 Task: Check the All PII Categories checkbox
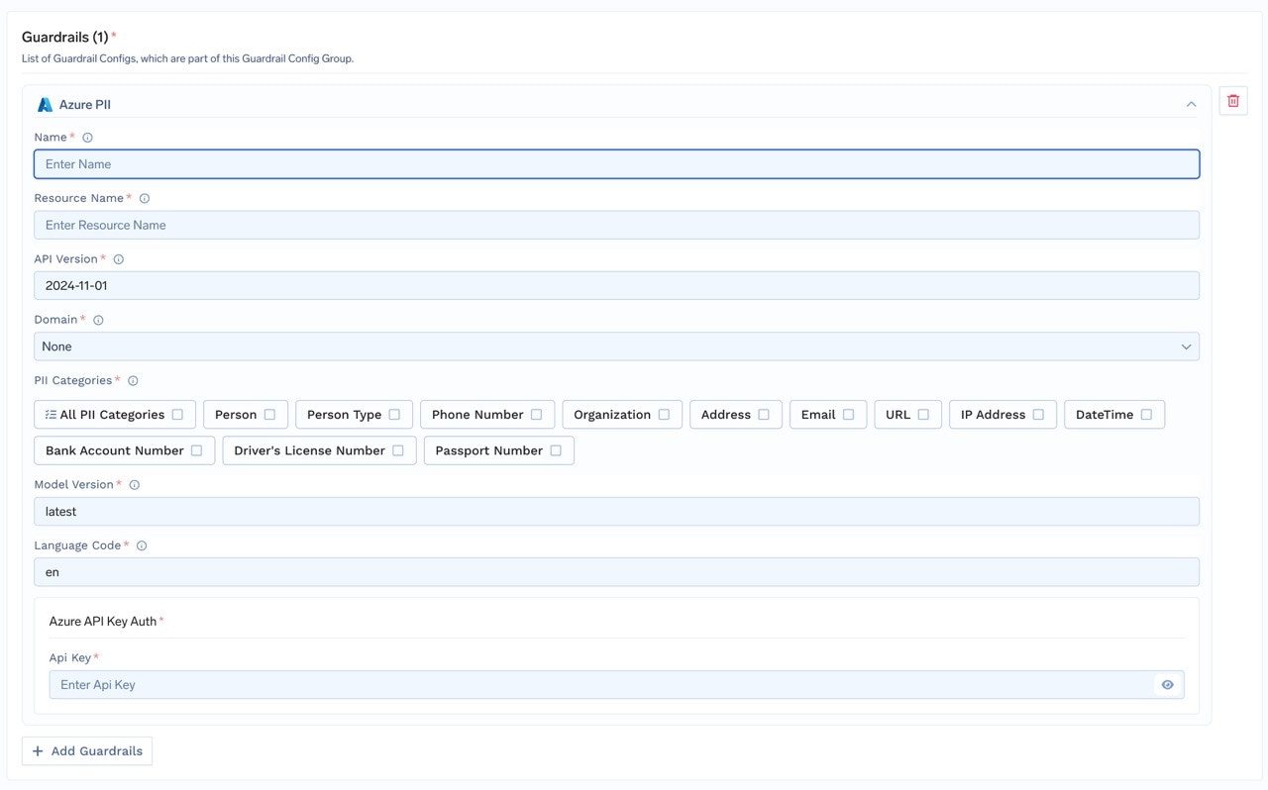tap(177, 415)
